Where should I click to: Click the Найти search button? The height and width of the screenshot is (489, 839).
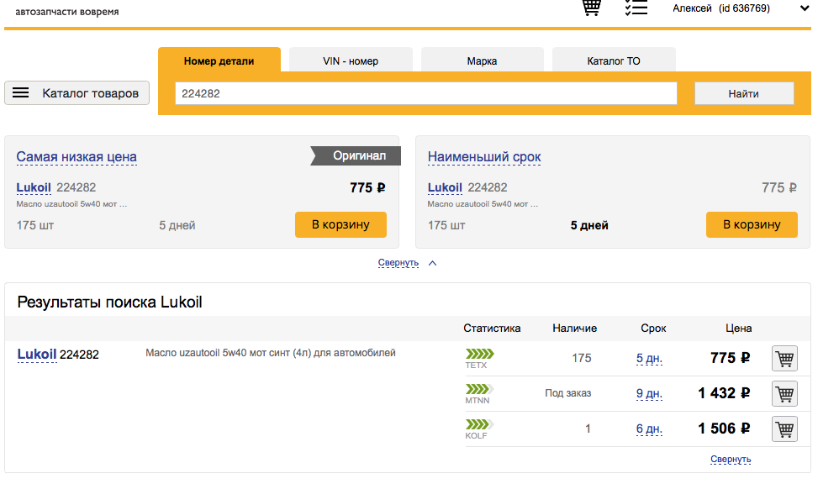[x=744, y=93]
